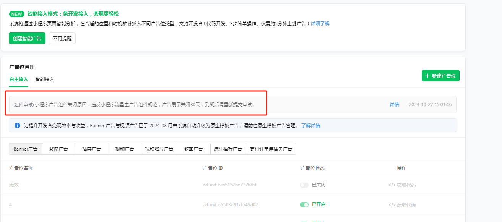Click 获取代码 for ad unit 4
Image resolution: width=502 pixels, height=222 pixels.
(x=402, y=205)
